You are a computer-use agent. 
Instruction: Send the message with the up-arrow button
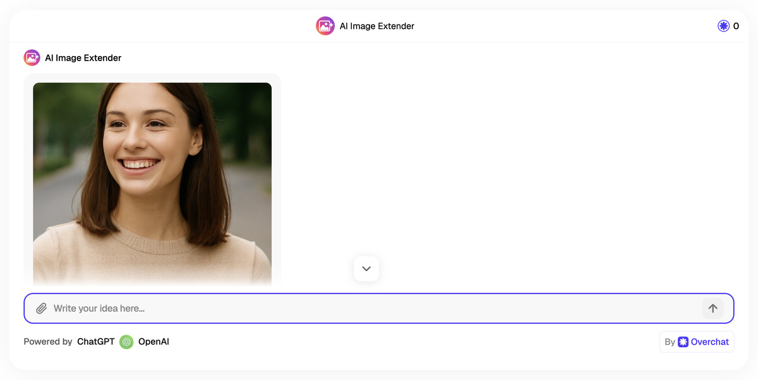tap(713, 308)
